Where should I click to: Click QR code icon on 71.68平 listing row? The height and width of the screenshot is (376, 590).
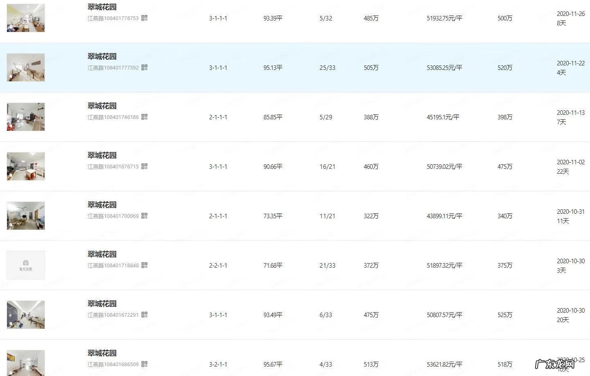144,265
